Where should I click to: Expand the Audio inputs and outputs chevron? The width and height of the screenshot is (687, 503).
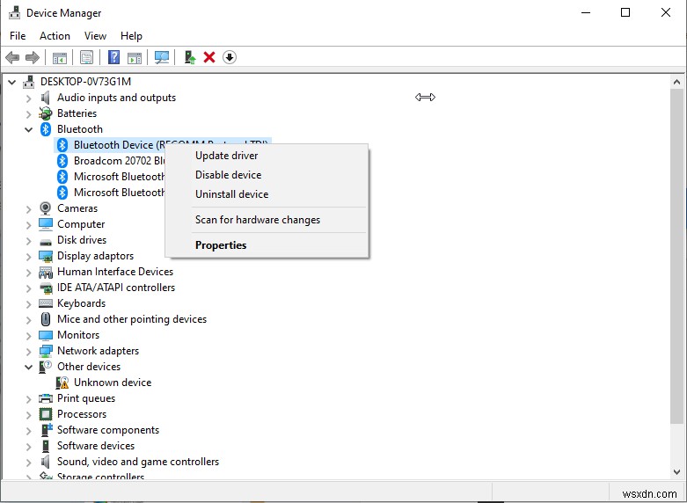28,98
